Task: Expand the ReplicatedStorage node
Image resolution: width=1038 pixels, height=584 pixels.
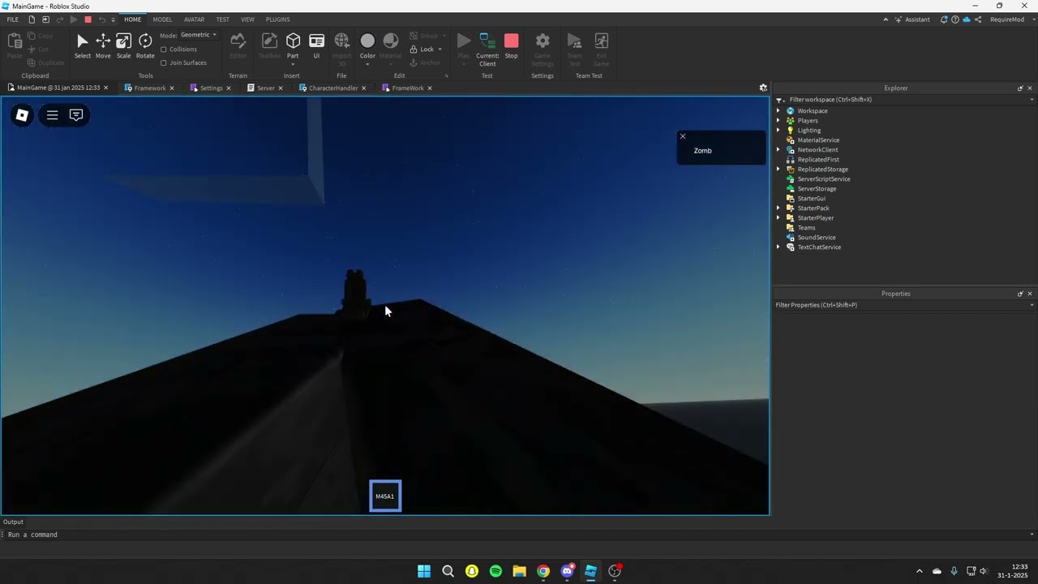Action: point(778,170)
